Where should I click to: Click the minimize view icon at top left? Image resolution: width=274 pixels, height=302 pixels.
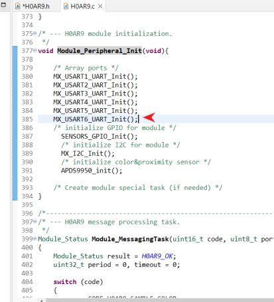pos(3,5)
